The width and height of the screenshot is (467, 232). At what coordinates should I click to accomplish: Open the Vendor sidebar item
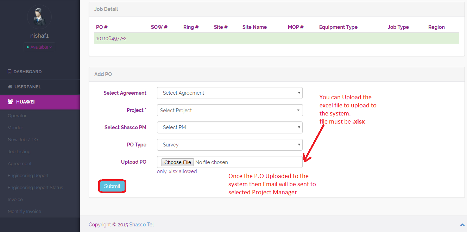pyautogui.click(x=15, y=128)
